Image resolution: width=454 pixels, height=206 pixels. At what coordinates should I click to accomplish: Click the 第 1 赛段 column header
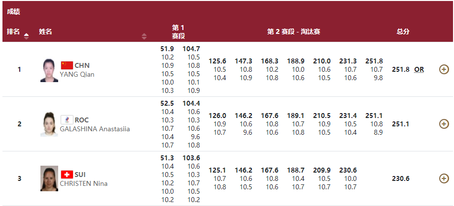coord(178,31)
